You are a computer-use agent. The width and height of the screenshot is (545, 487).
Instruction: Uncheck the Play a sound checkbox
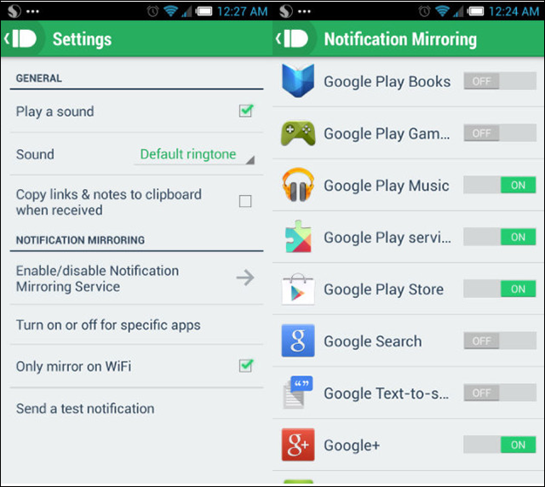(x=246, y=112)
